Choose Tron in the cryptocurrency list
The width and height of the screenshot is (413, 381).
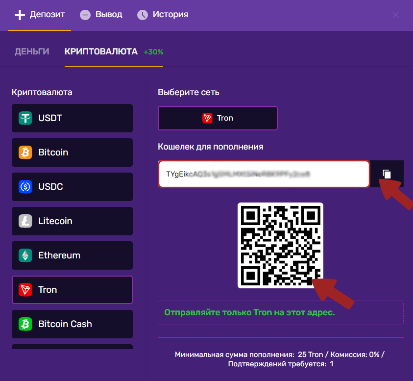72,290
